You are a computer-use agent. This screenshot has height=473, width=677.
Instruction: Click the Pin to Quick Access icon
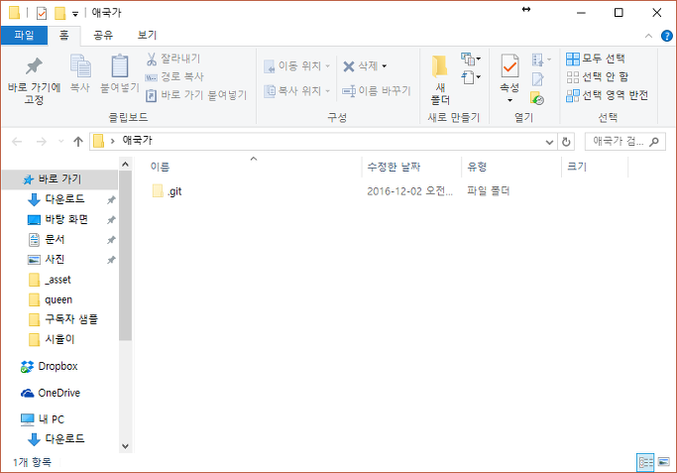pyautogui.click(x=34, y=67)
